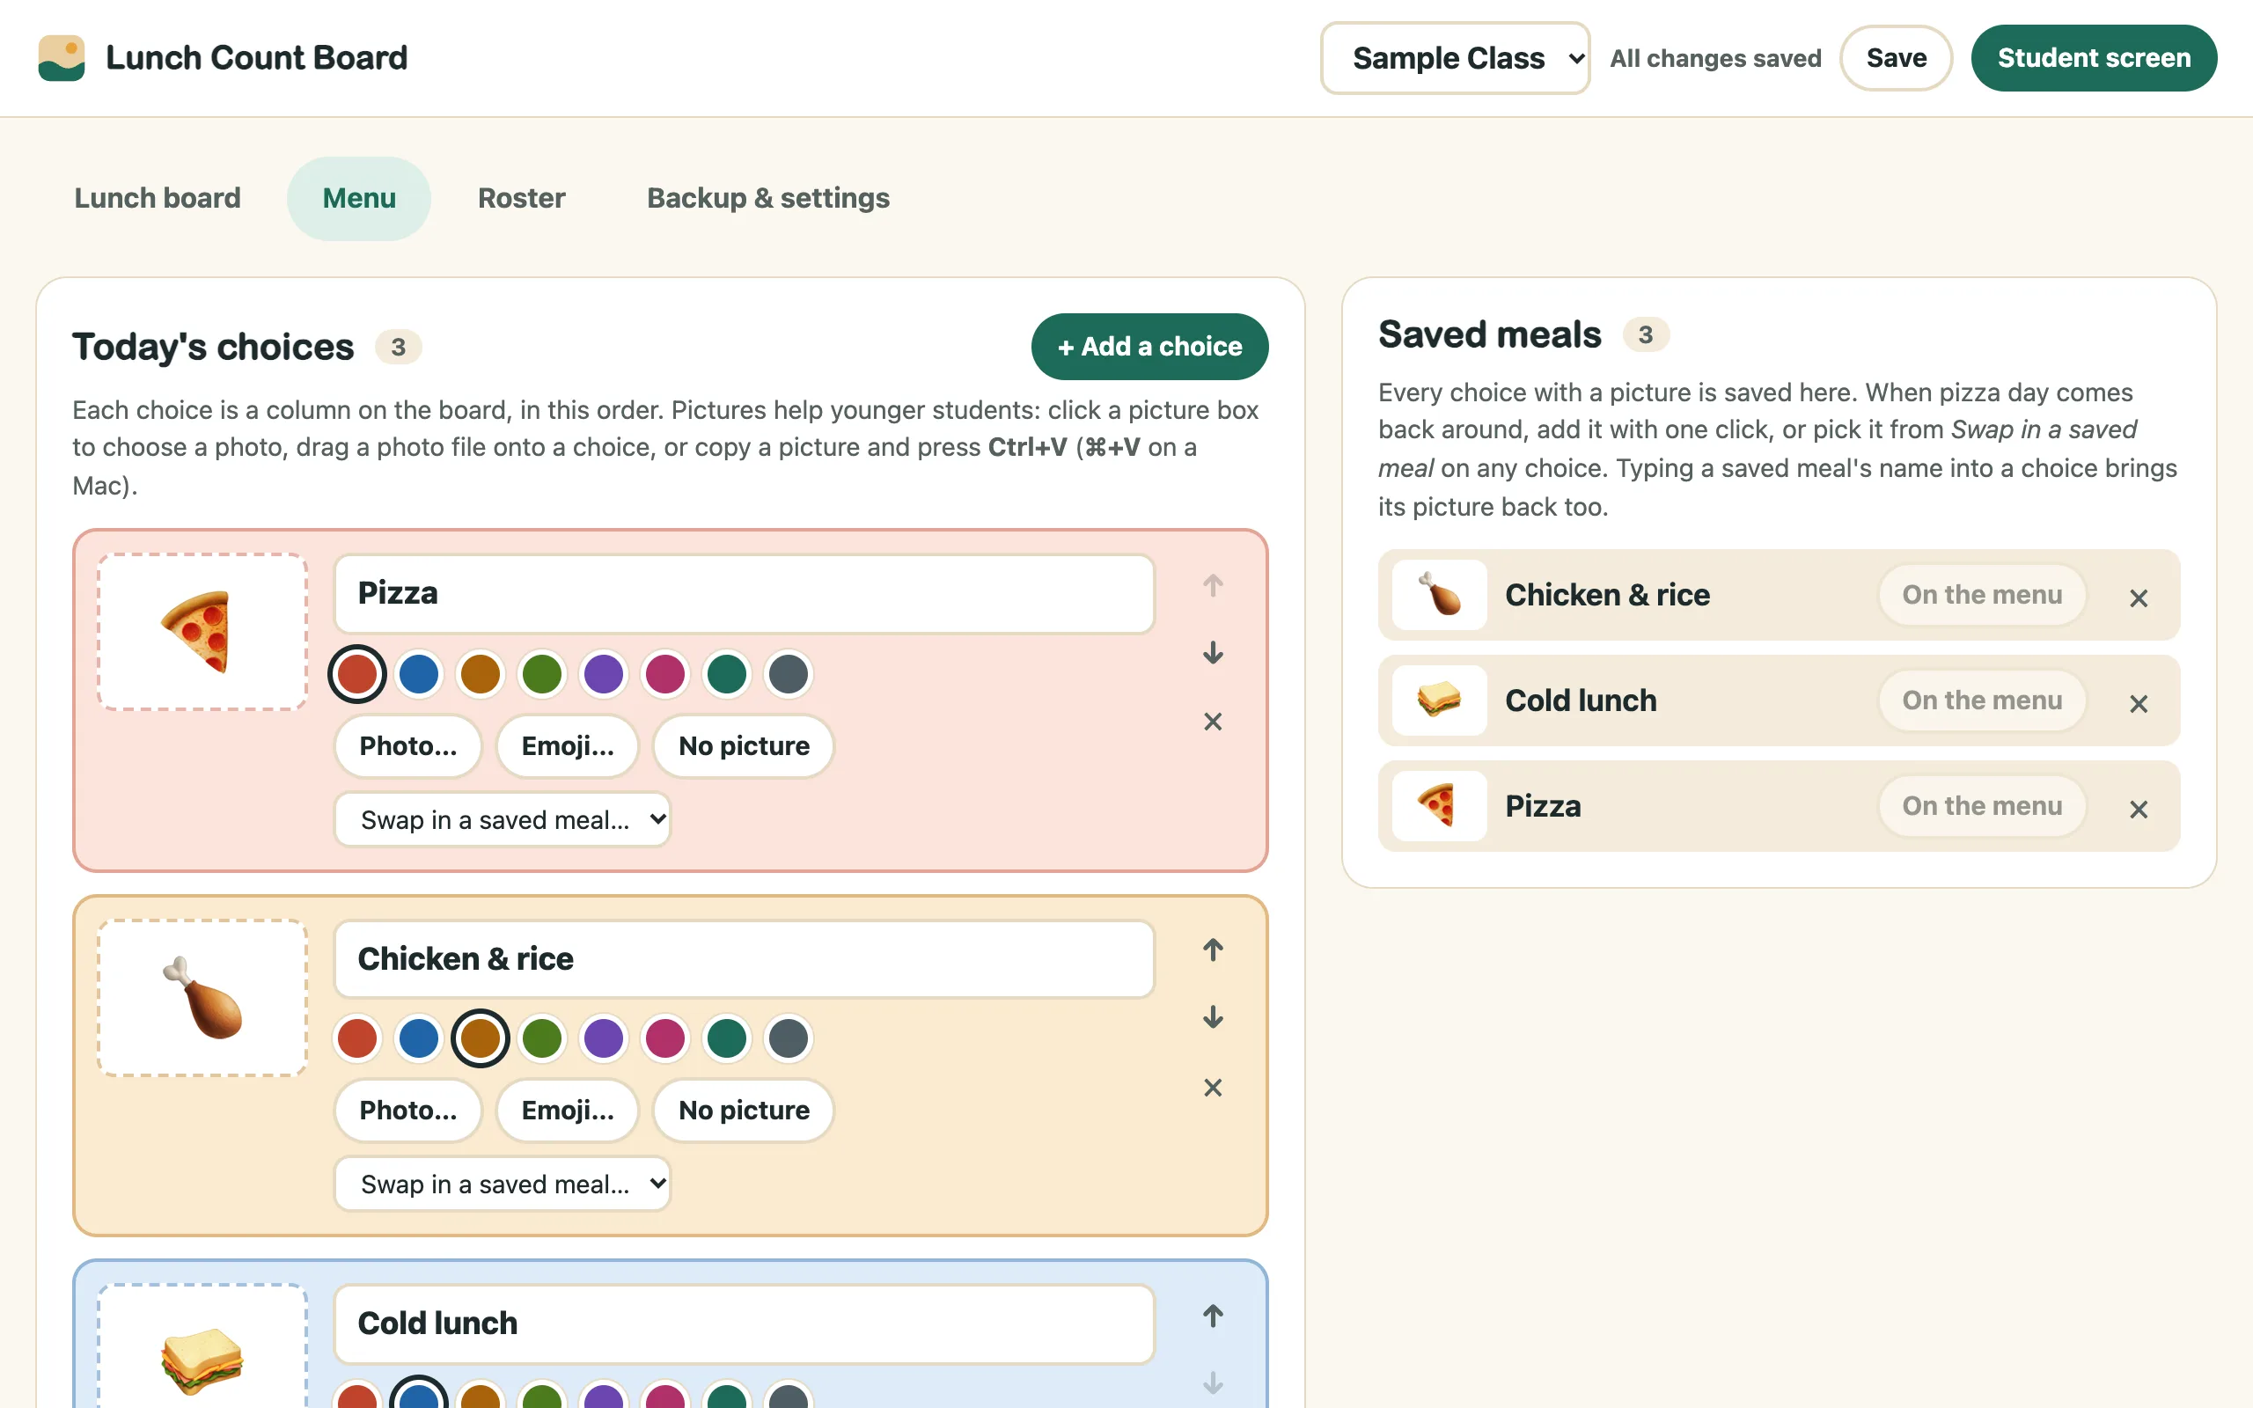Image resolution: width=2253 pixels, height=1408 pixels.
Task: Switch to the Lunch board tab
Action: (158, 198)
